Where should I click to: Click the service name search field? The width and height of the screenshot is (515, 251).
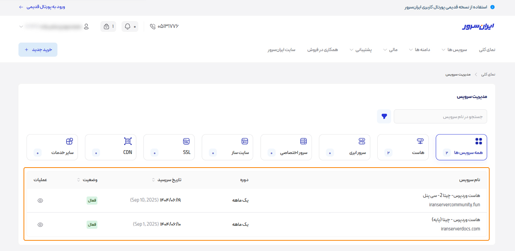440,116
